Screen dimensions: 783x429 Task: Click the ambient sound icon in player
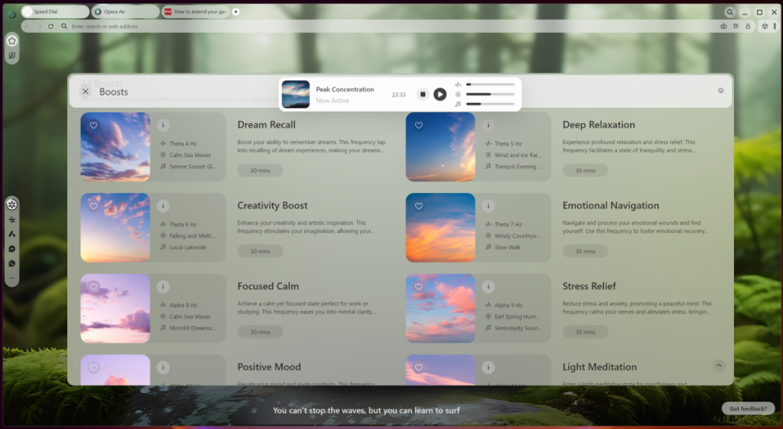(x=457, y=94)
